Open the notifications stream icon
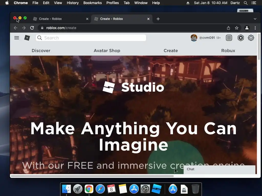Screen dimensions: 262x196 tap(229, 38)
